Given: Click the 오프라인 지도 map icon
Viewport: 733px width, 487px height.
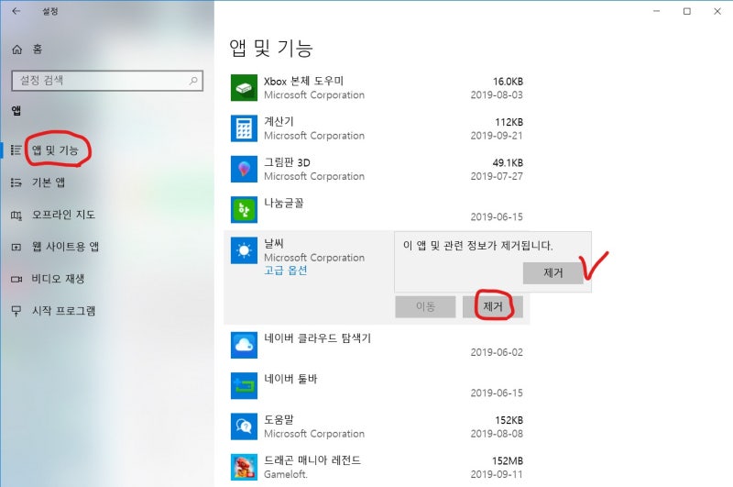Looking at the screenshot, I should pyautogui.click(x=16, y=216).
